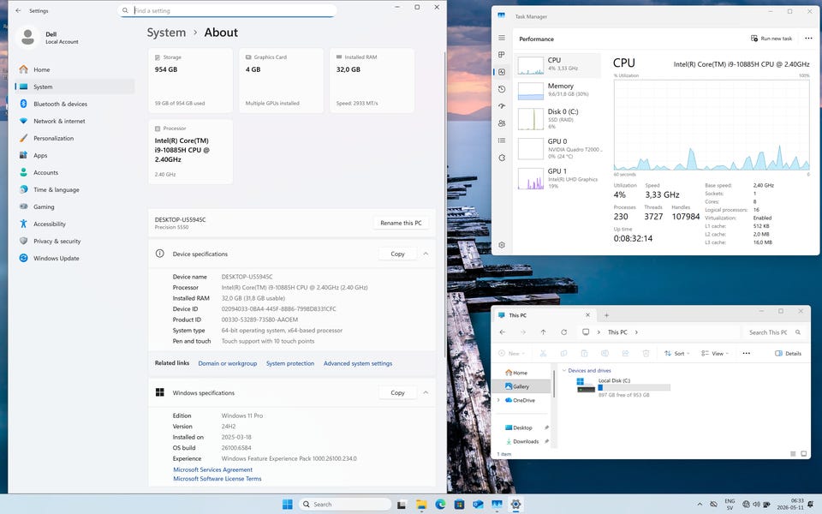Image resolution: width=822 pixels, height=514 pixels.
Task: Open Users icon in Task Manager sidebar
Action: click(502, 123)
